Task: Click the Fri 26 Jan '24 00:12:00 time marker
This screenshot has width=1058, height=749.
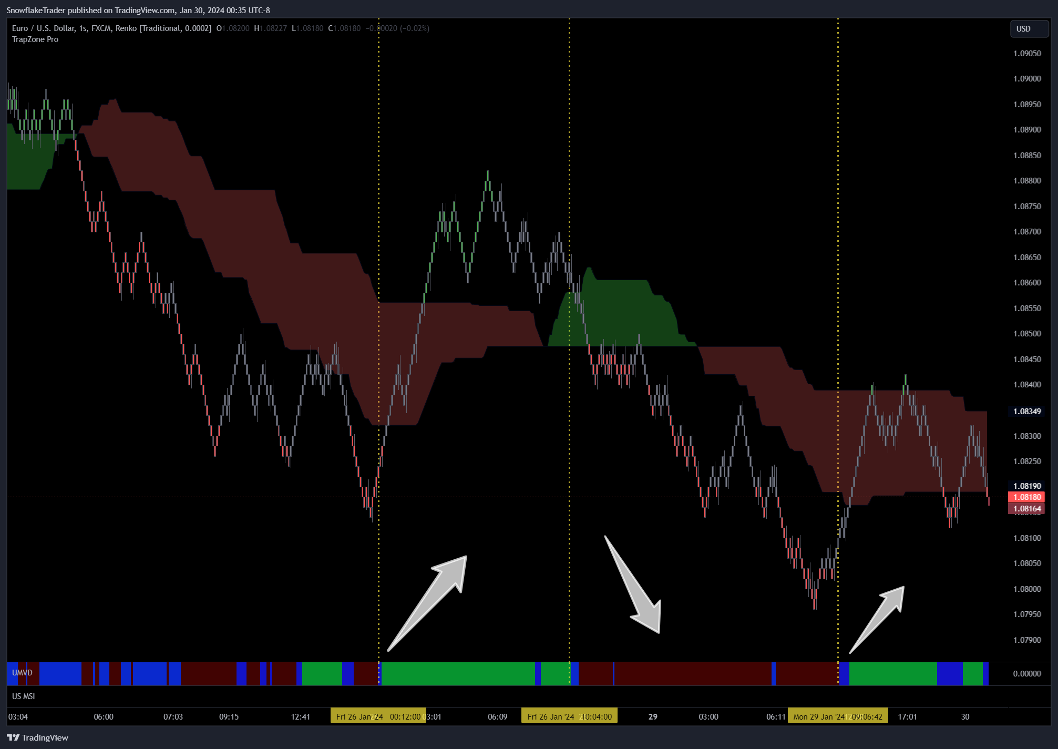Action: (378, 717)
